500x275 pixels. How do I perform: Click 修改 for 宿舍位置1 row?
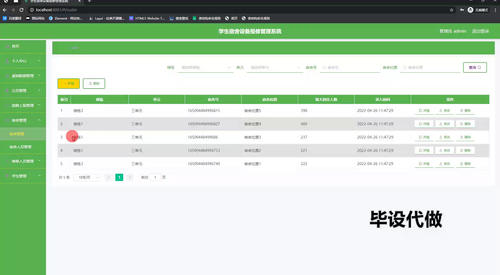point(445,164)
